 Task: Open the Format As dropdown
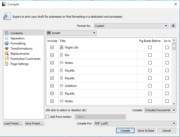(131, 26)
